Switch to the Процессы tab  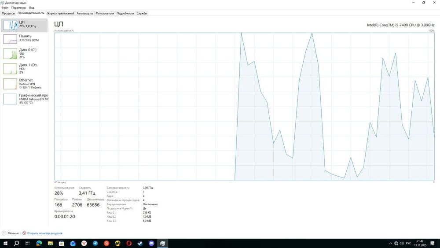pos(8,13)
